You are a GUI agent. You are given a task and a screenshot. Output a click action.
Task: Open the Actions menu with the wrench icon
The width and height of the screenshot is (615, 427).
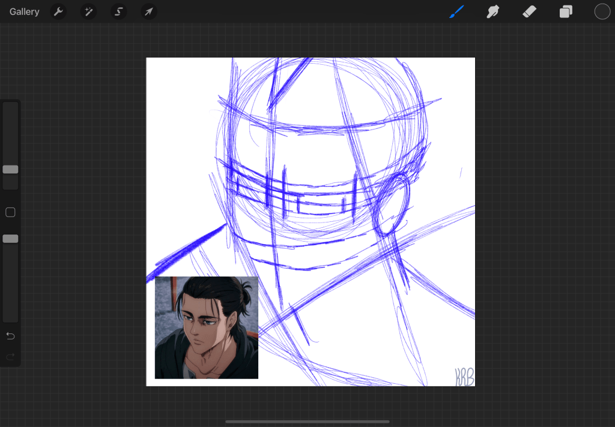(x=58, y=11)
